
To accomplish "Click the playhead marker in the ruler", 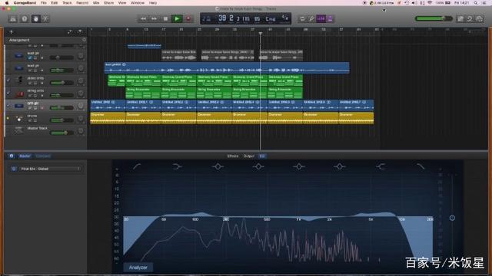I will (x=260, y=33).
